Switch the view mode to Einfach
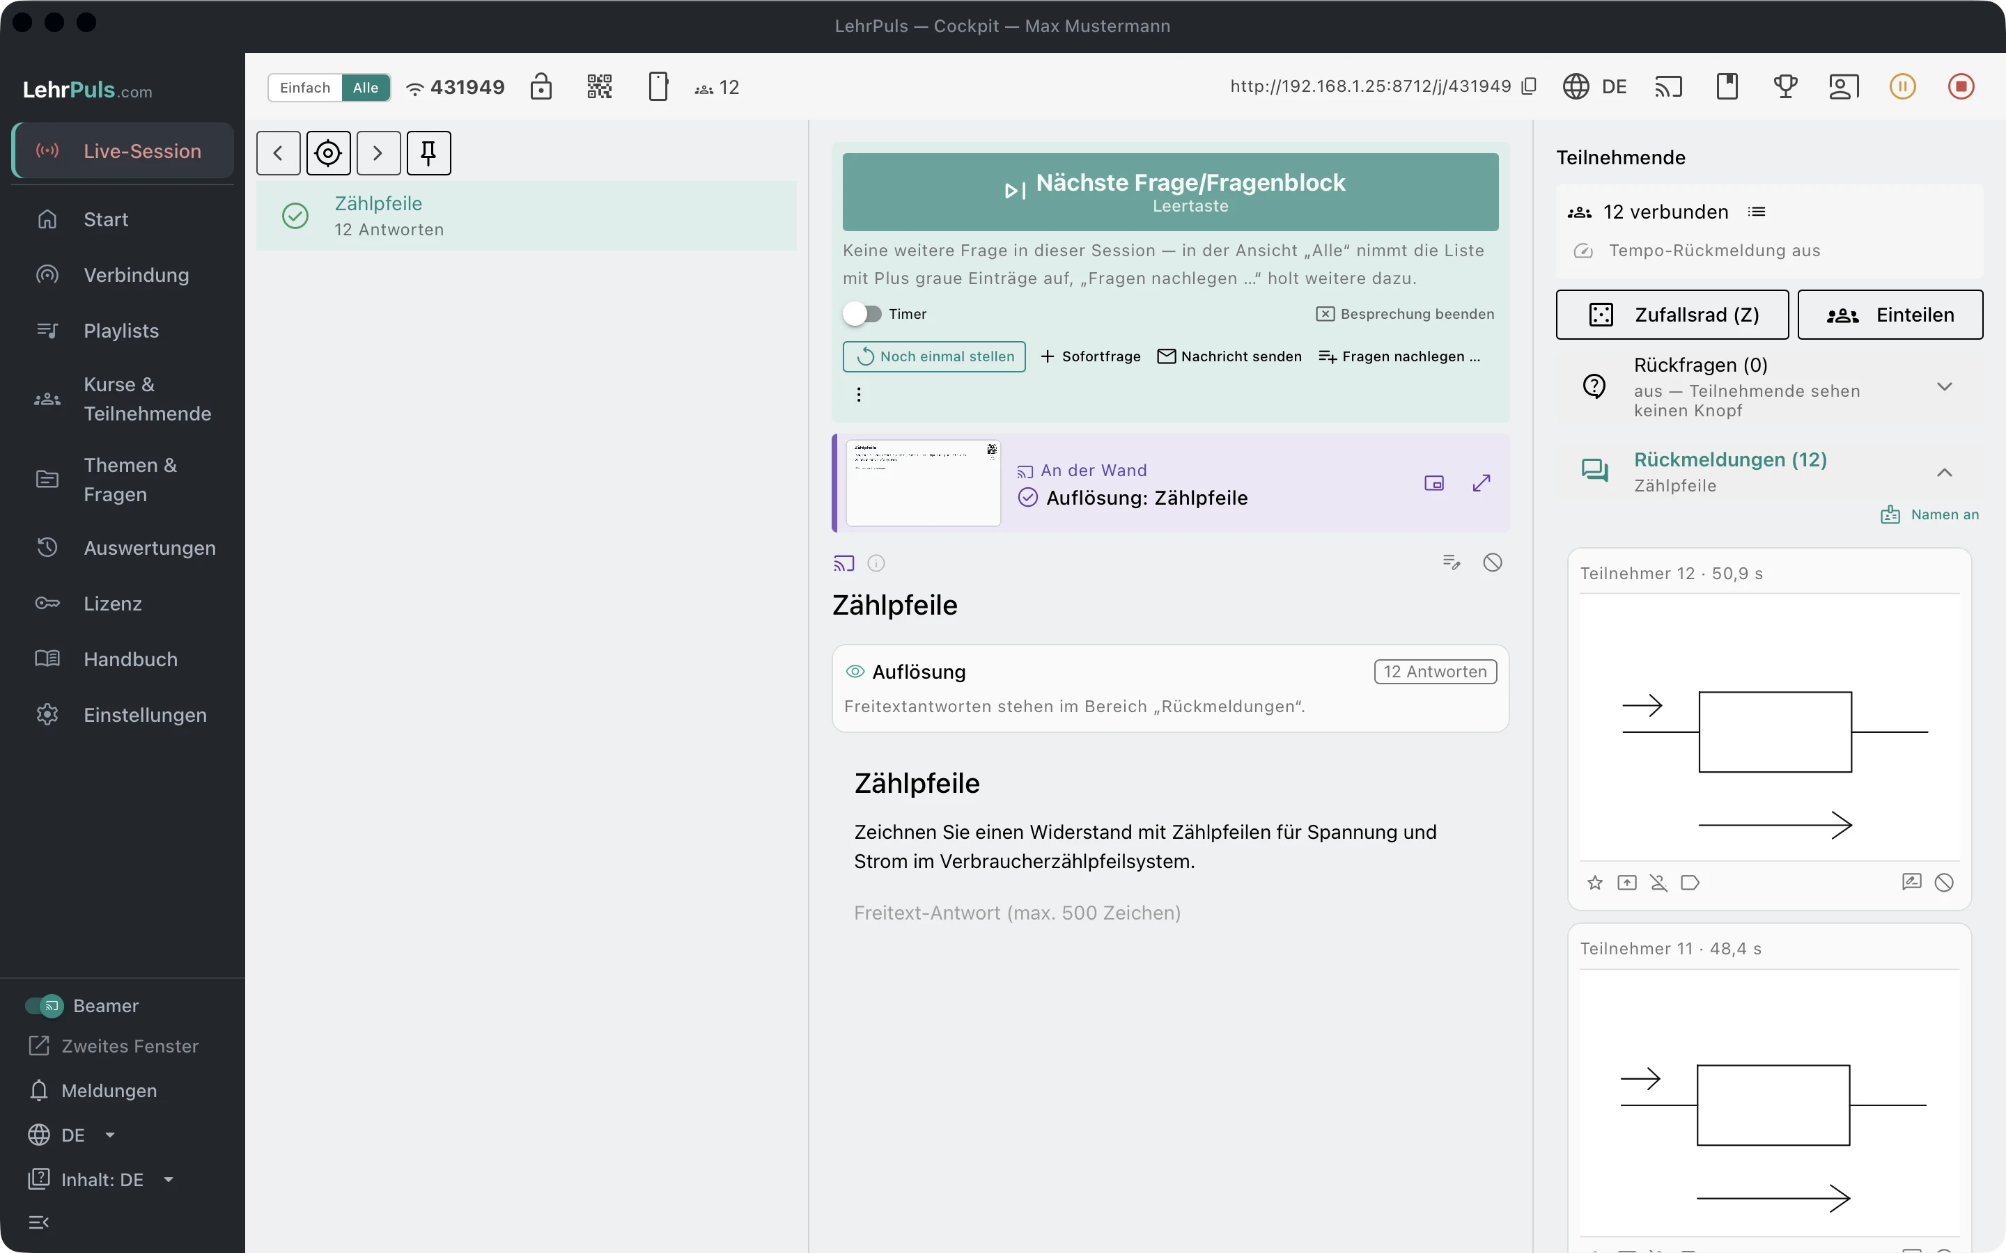 point(304,88)
